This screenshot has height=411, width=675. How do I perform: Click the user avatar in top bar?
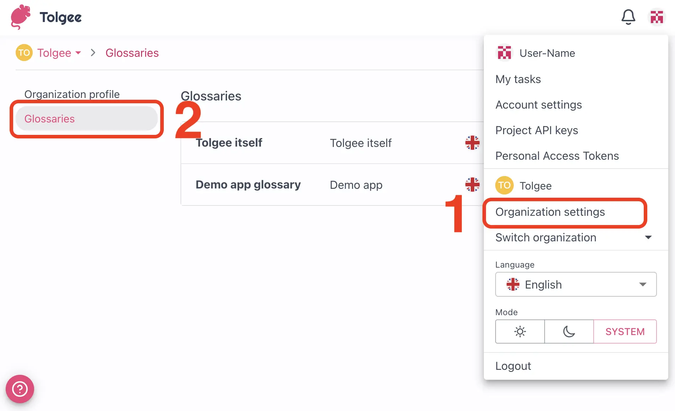[657, 17]
